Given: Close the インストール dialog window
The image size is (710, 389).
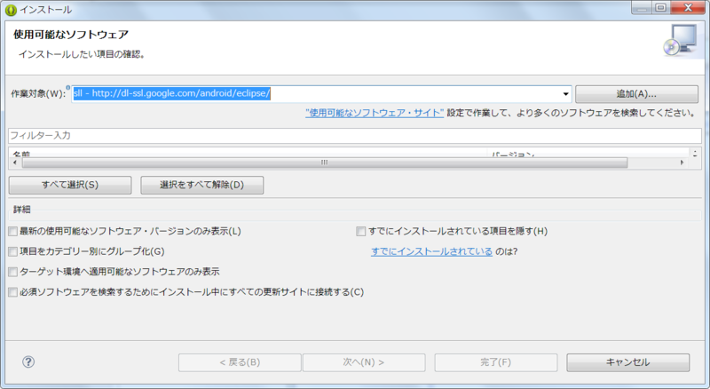Looking at the screenshot, I should (x=688, y=8).
